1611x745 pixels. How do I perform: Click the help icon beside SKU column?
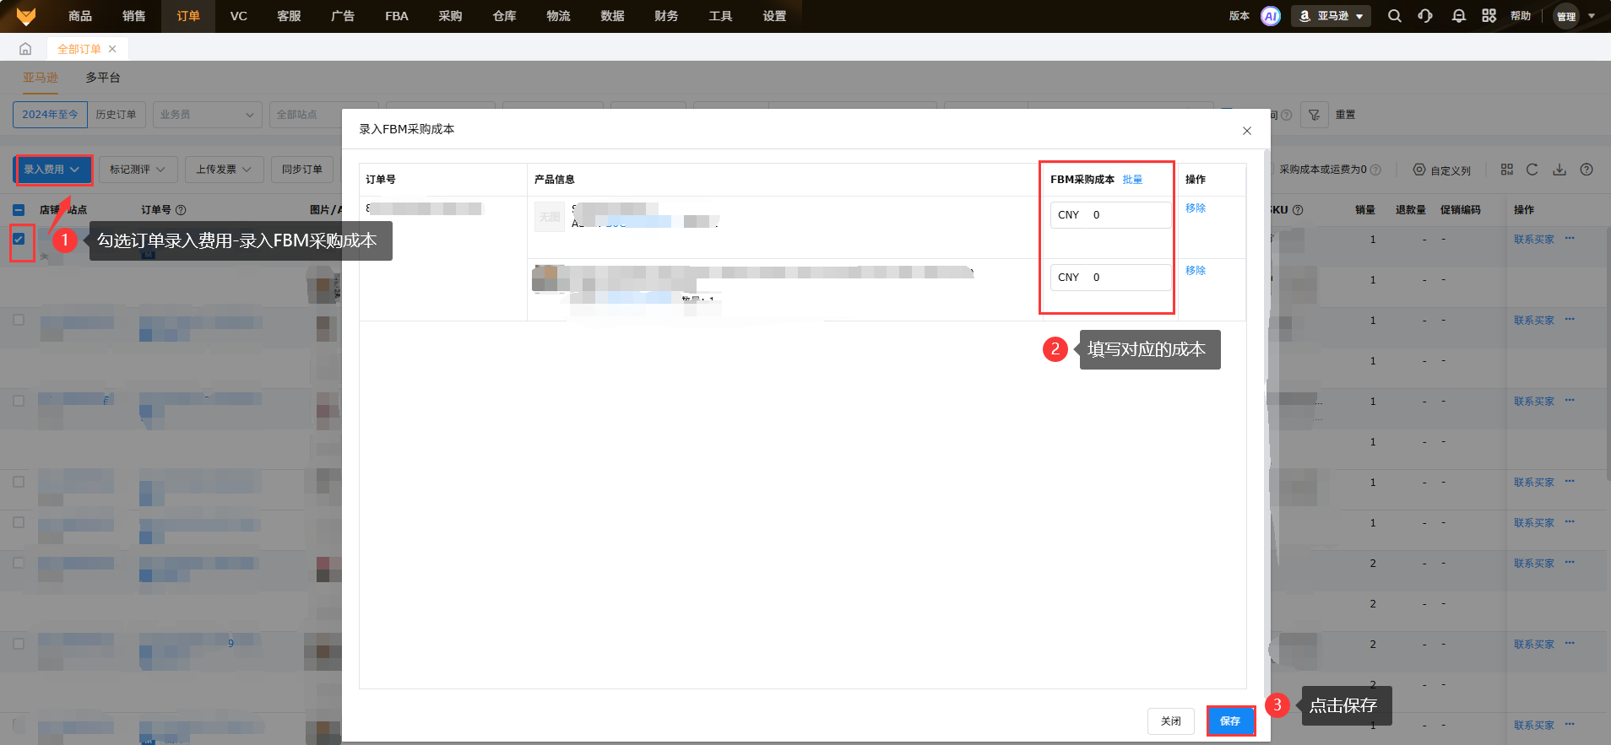tap(1299, 210)
